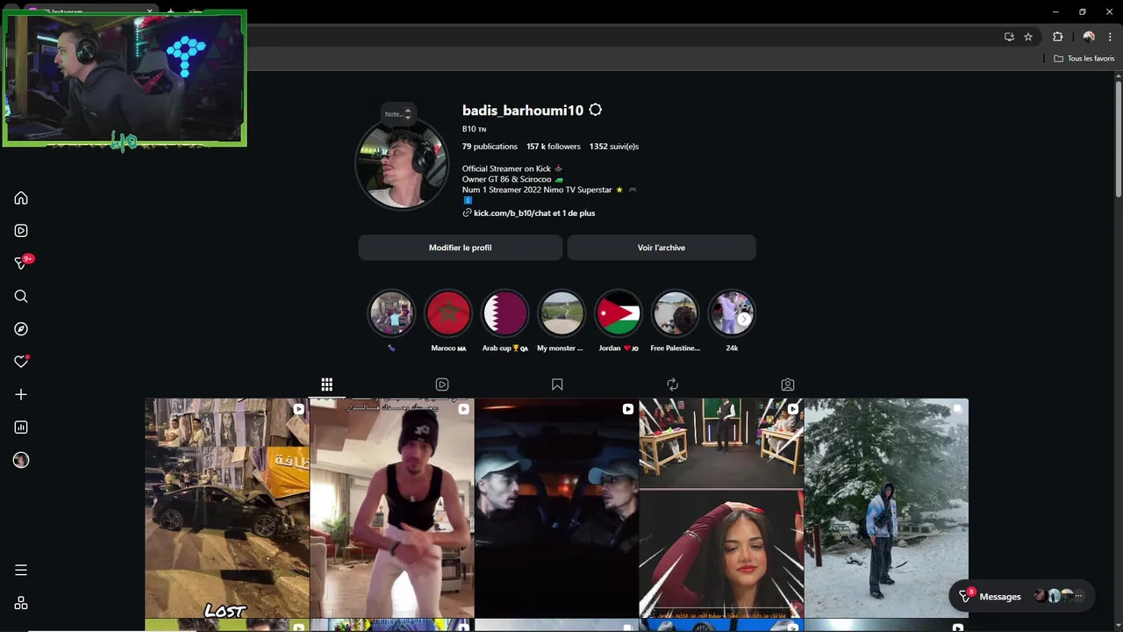The image size is (1123, 632).
Task: Switch to Tagged photos tab
Action: tap(788, 384)
